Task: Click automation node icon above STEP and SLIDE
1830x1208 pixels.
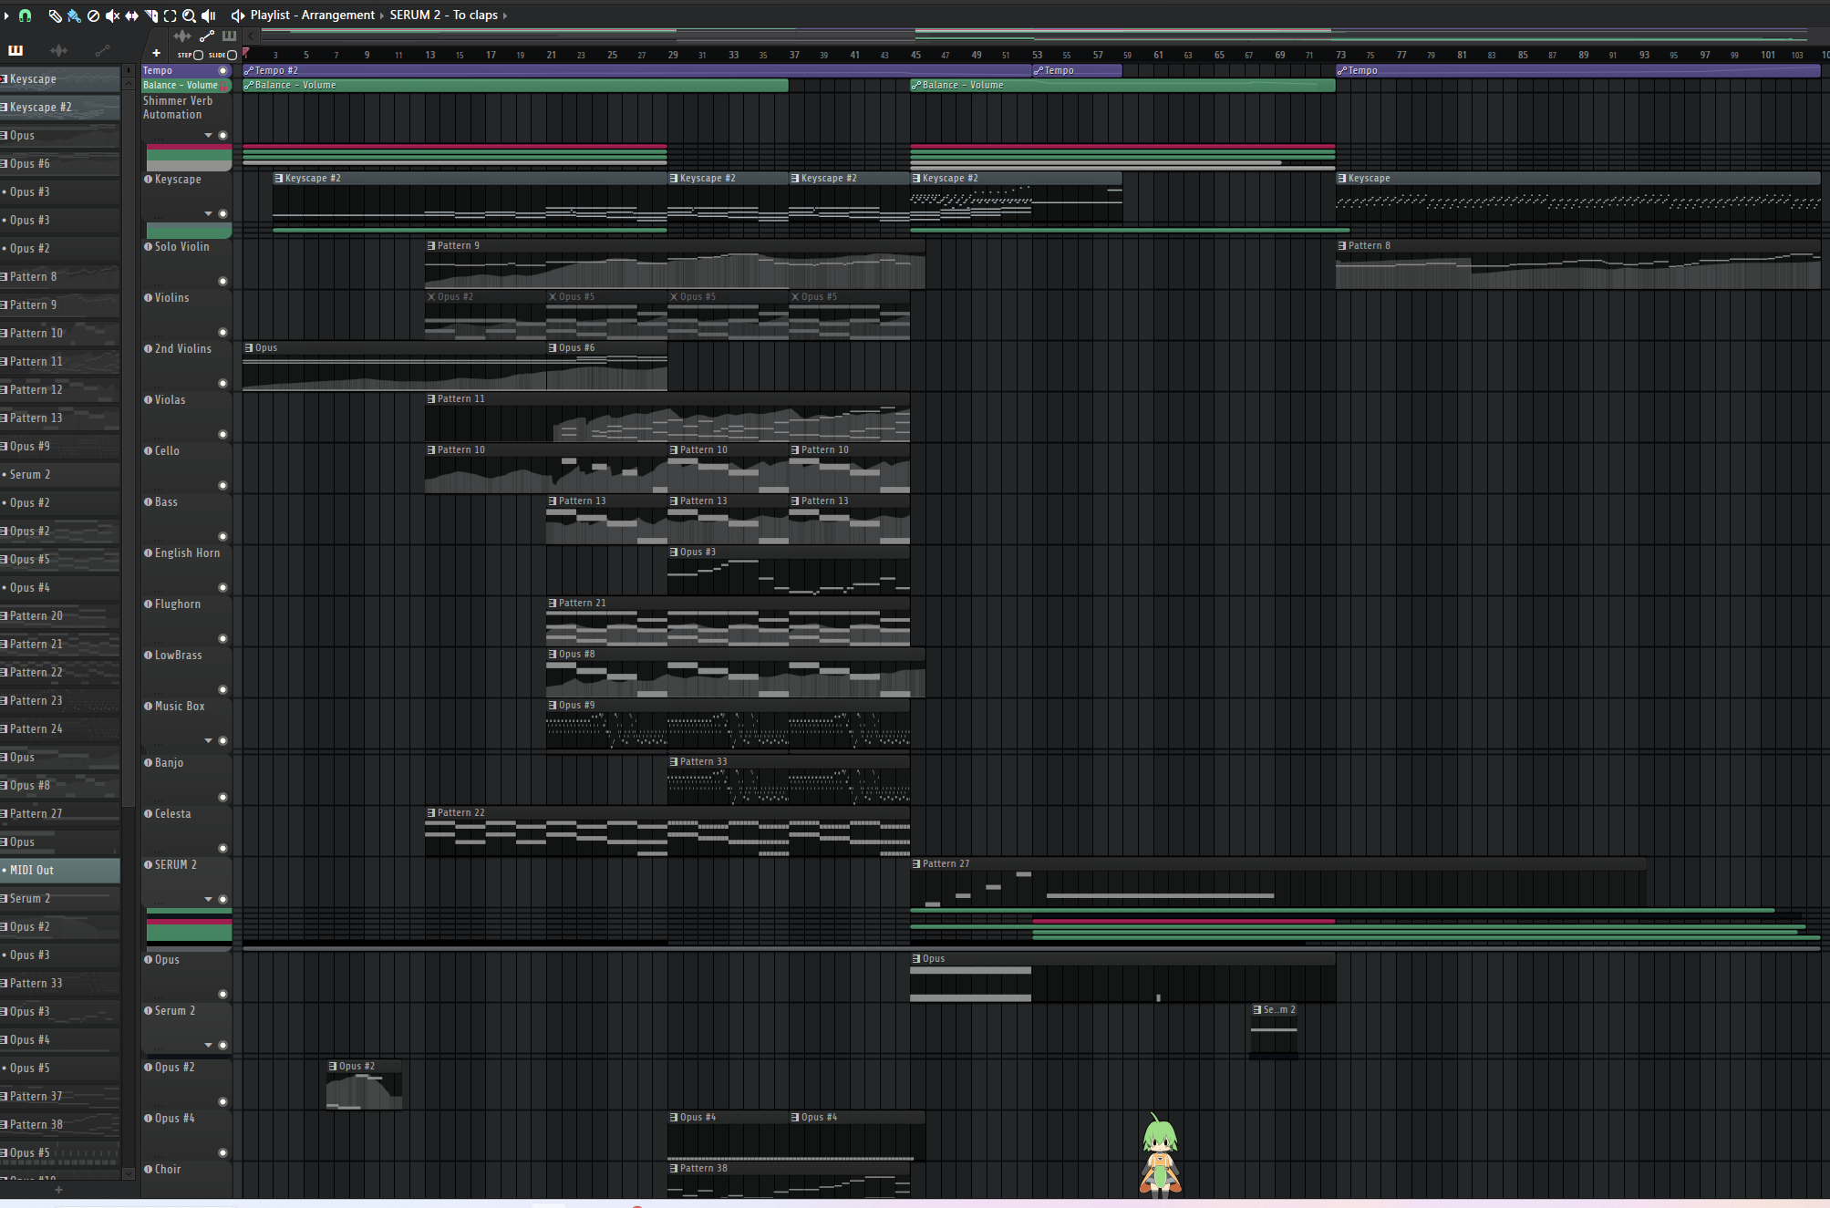Action: click(207, 36)
